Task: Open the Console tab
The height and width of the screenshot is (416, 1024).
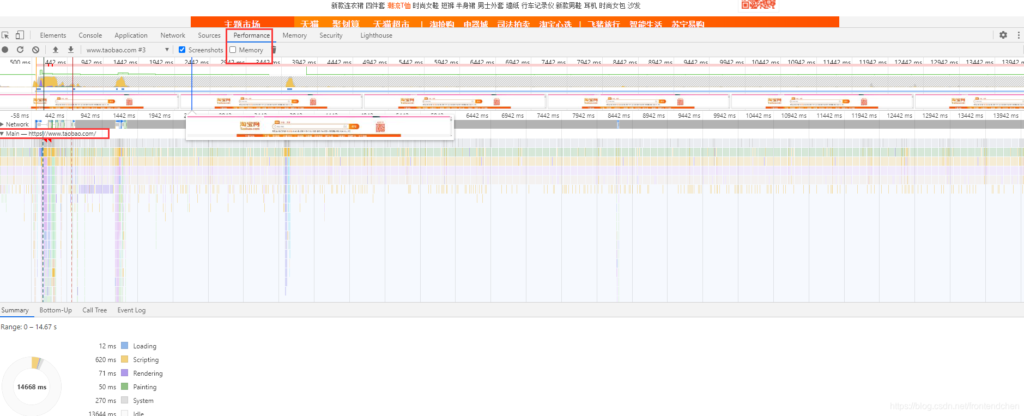Action: tap(90, 35)
